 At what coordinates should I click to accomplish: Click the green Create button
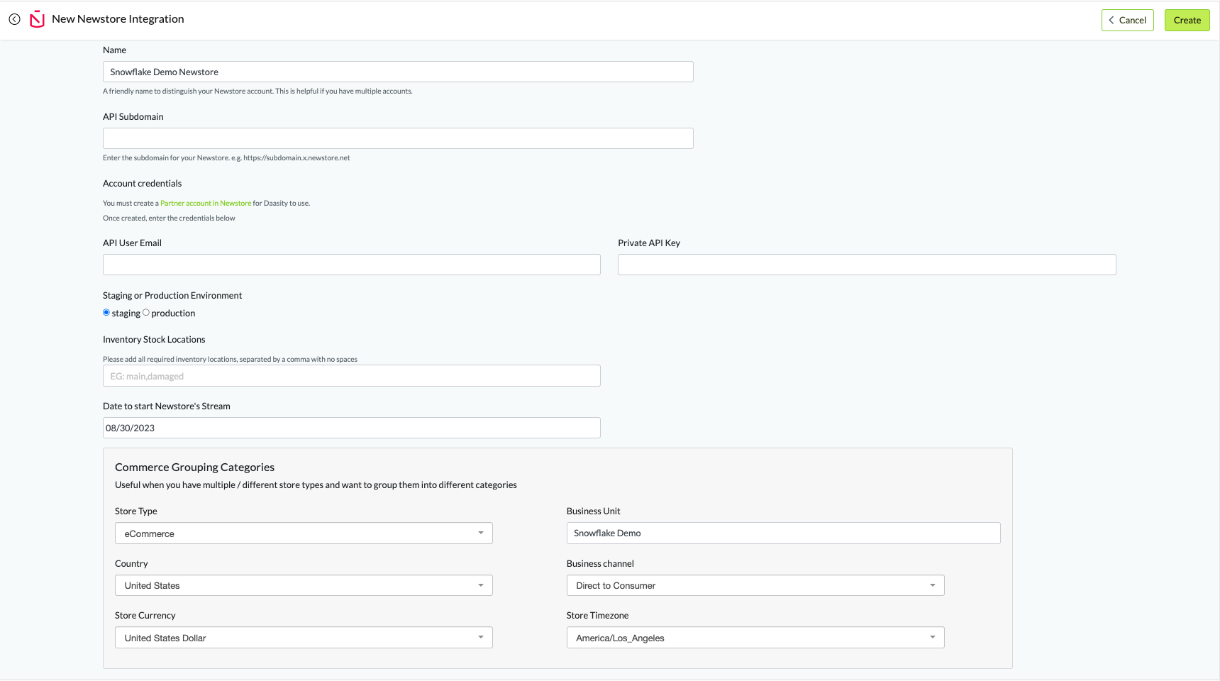click(1187, 20)
